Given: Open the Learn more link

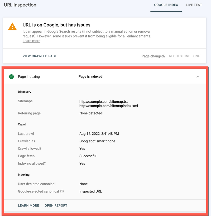Looking at the screenshot, I should click(x=31, y=41).
